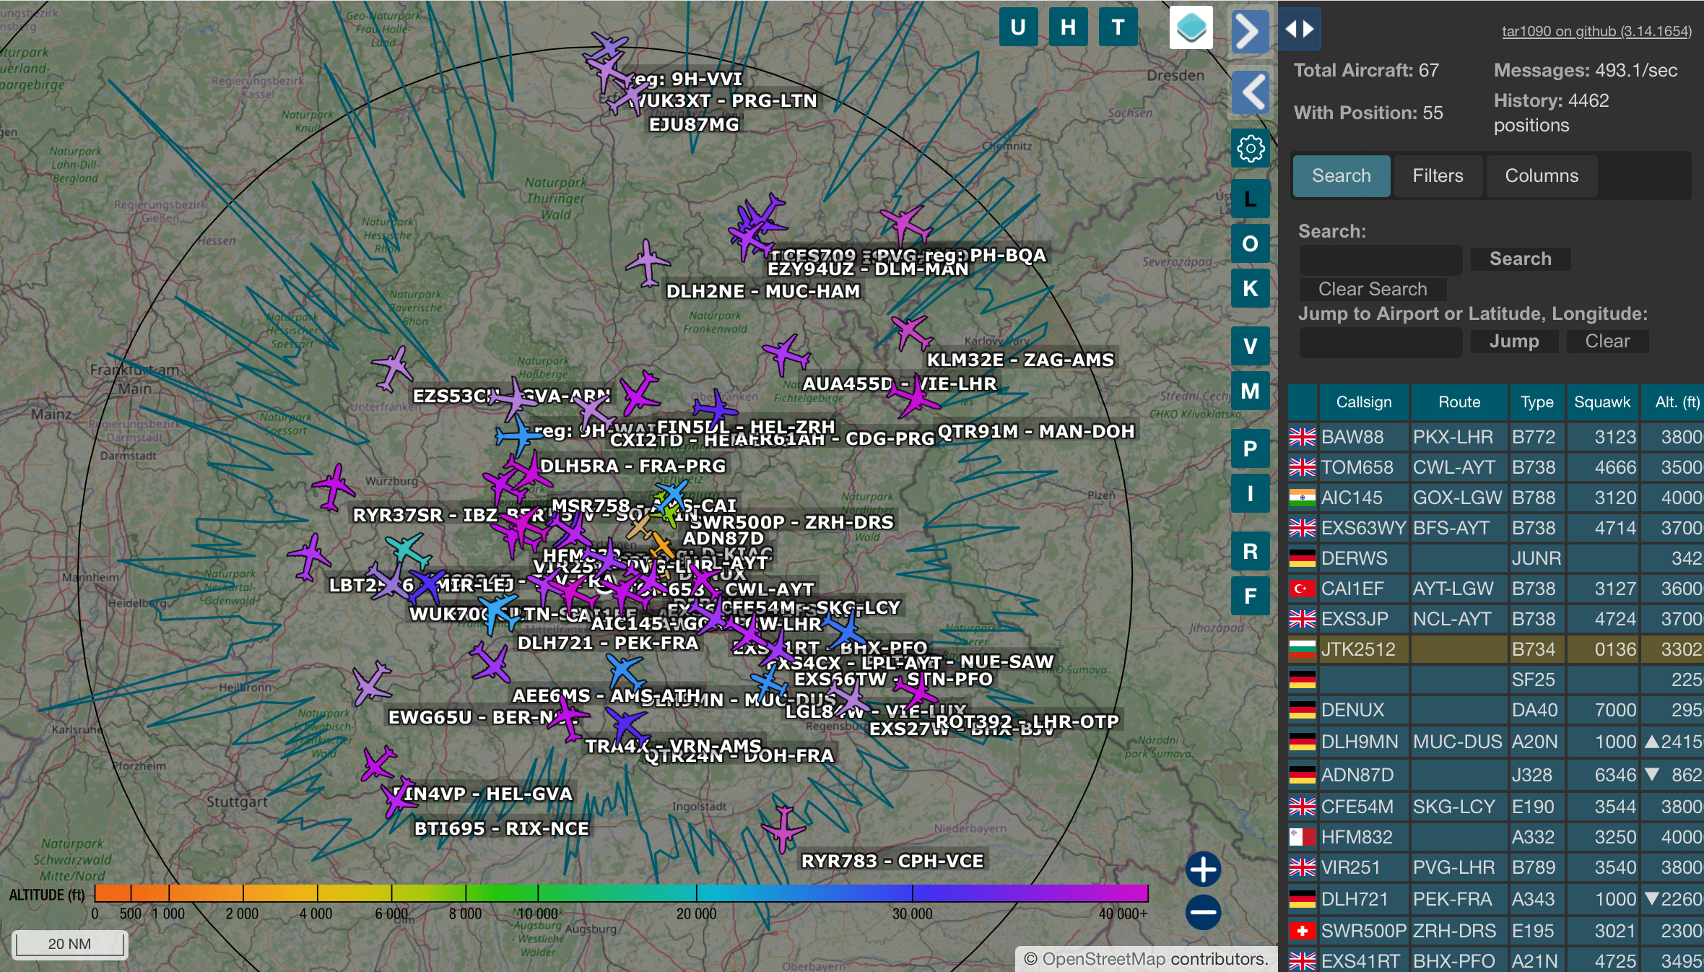Screen dimensions: 1704x972
Task: Click Turkey flag icon in CAI1EF row
Action: click(1303, 589)
